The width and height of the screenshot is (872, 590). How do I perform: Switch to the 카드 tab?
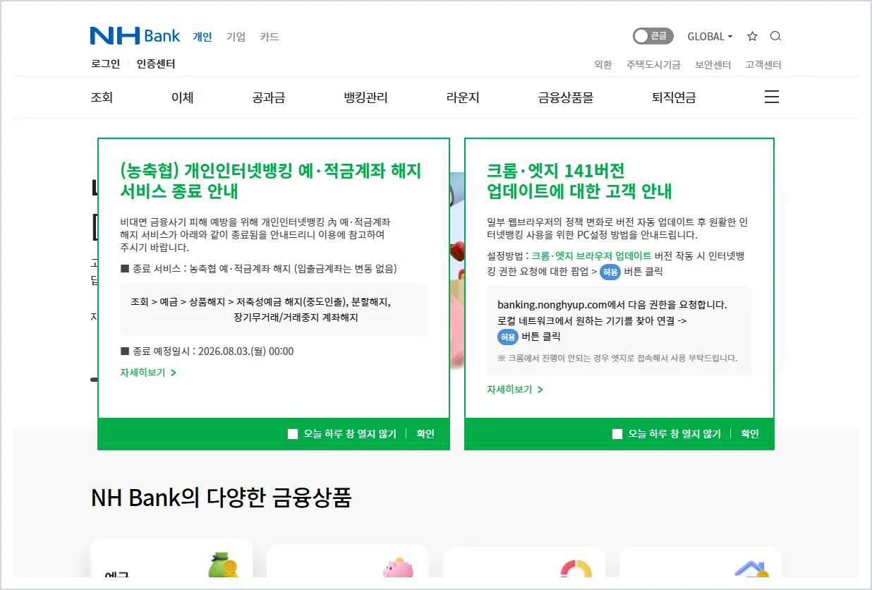click(x=270, y=37)
